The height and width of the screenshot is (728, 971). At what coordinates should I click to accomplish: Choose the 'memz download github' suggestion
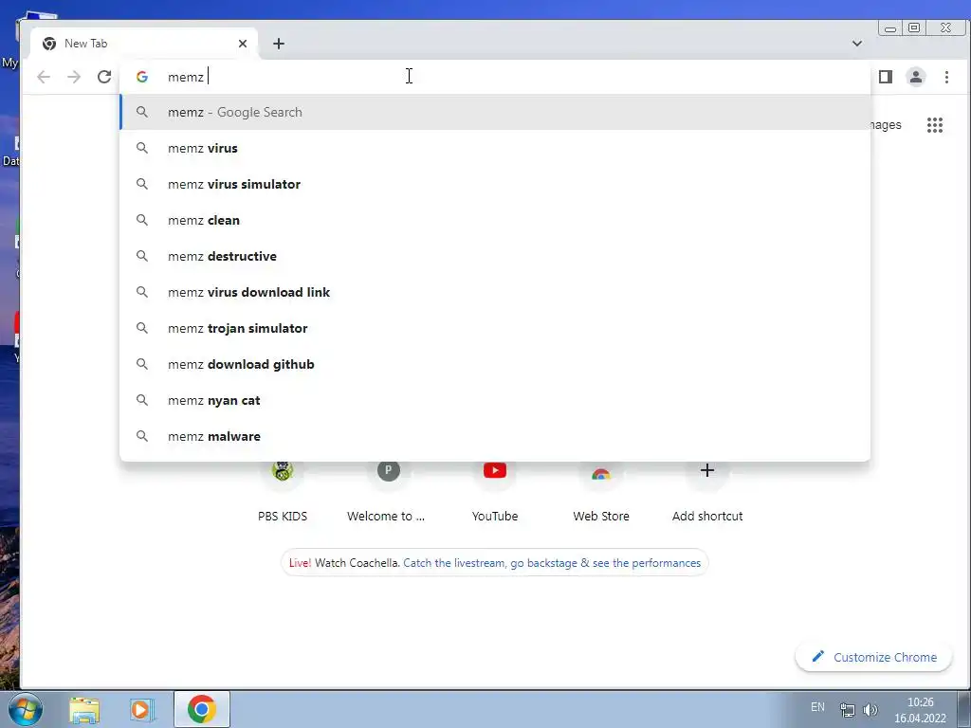495,364
